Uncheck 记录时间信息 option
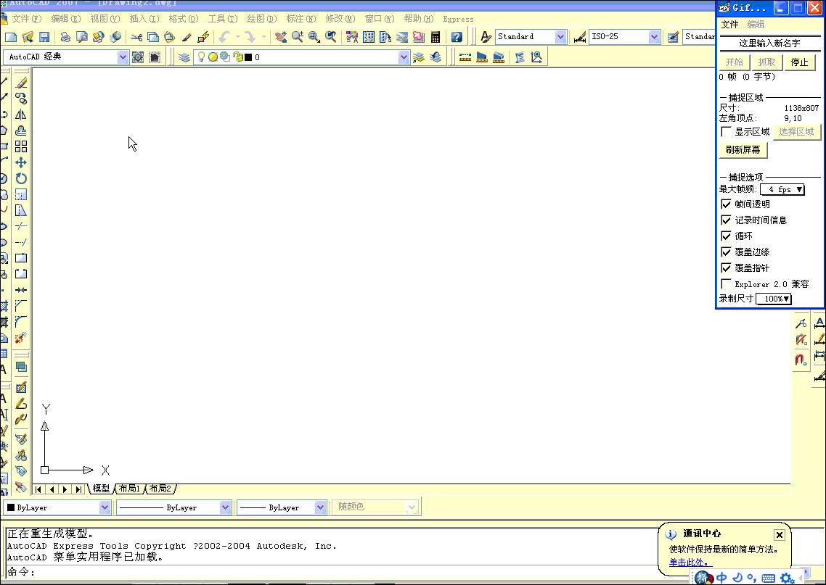The height and width of the screenshot is (585, 826). coord(726,220)
